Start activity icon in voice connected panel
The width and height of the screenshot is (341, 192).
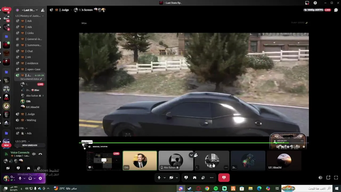29,168
